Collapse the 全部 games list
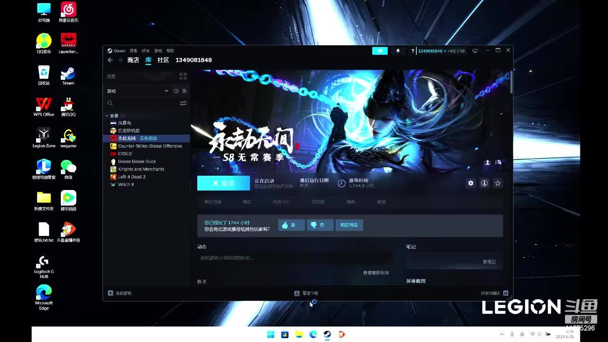The image size is (608, 342). [107, 116]
